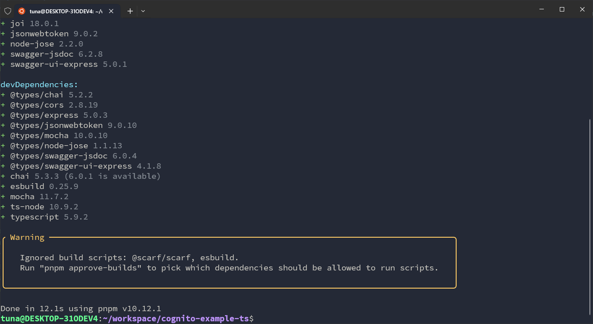Click the administrator shield icon
Image resolution: width=593 pixels, height=324 pixels.
pyautogui.click(x=8, y=11)
